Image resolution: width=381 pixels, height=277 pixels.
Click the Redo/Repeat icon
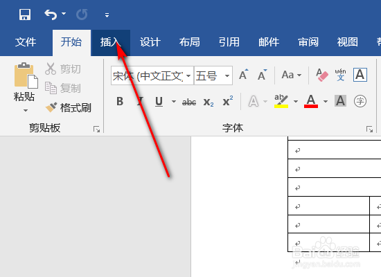[82, 15]
